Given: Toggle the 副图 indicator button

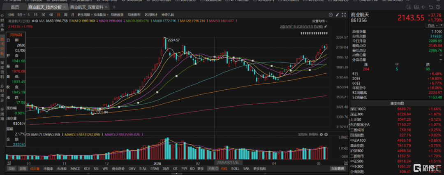Looking at the screenshot, I should 22,168.
